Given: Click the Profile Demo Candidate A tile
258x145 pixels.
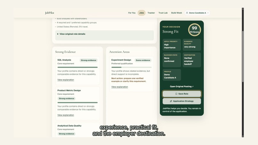Looking at the screenshot, I should tap(172, 75).
